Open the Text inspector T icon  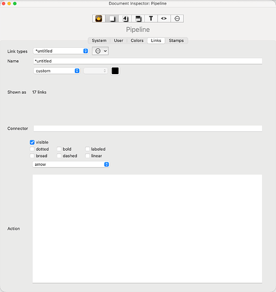(151, 19)
